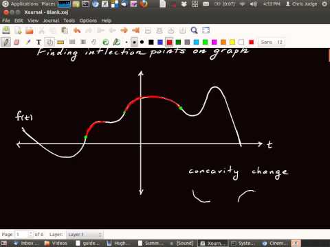Select the Text tool
Screen dimensions: 330x247
coord(38,42)
